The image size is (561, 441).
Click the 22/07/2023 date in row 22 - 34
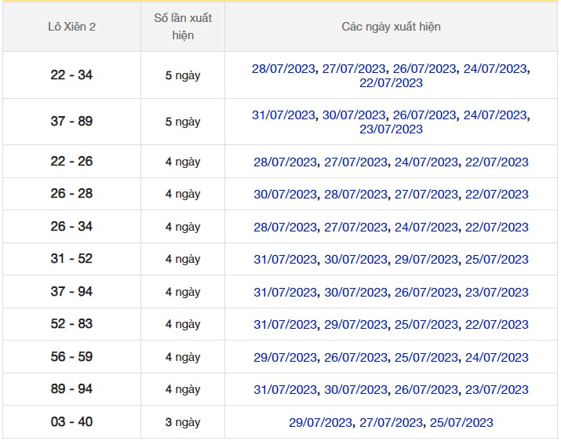point(391,83)
